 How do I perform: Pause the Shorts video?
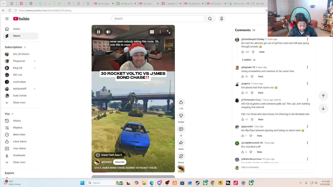99,32
